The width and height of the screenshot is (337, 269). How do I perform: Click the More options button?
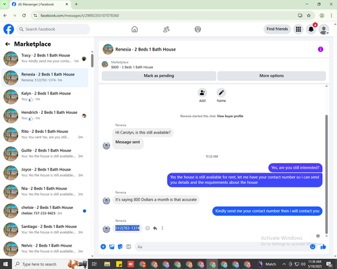pyautogui.click(x=272, y=76)
